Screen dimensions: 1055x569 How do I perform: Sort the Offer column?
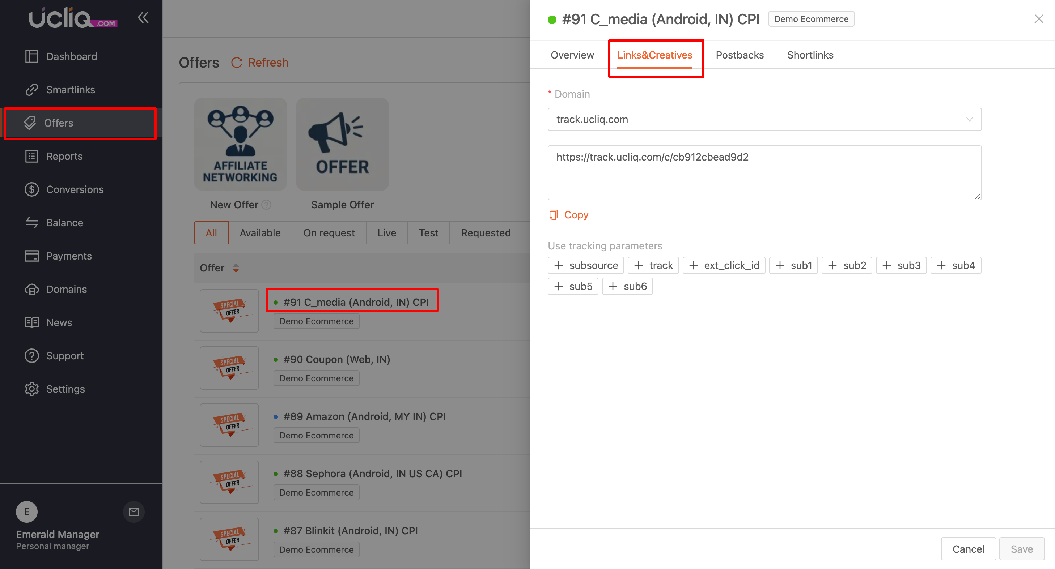[x=236, y=268]
